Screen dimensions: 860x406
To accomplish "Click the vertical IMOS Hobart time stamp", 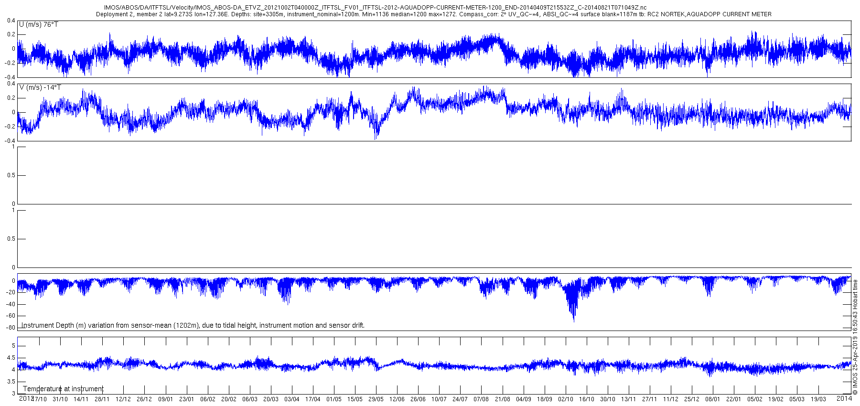I will point(855,337).
